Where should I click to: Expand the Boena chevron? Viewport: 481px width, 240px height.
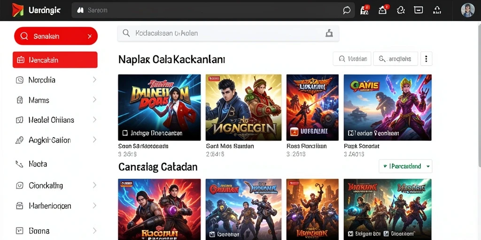click(x=94, y=230)
